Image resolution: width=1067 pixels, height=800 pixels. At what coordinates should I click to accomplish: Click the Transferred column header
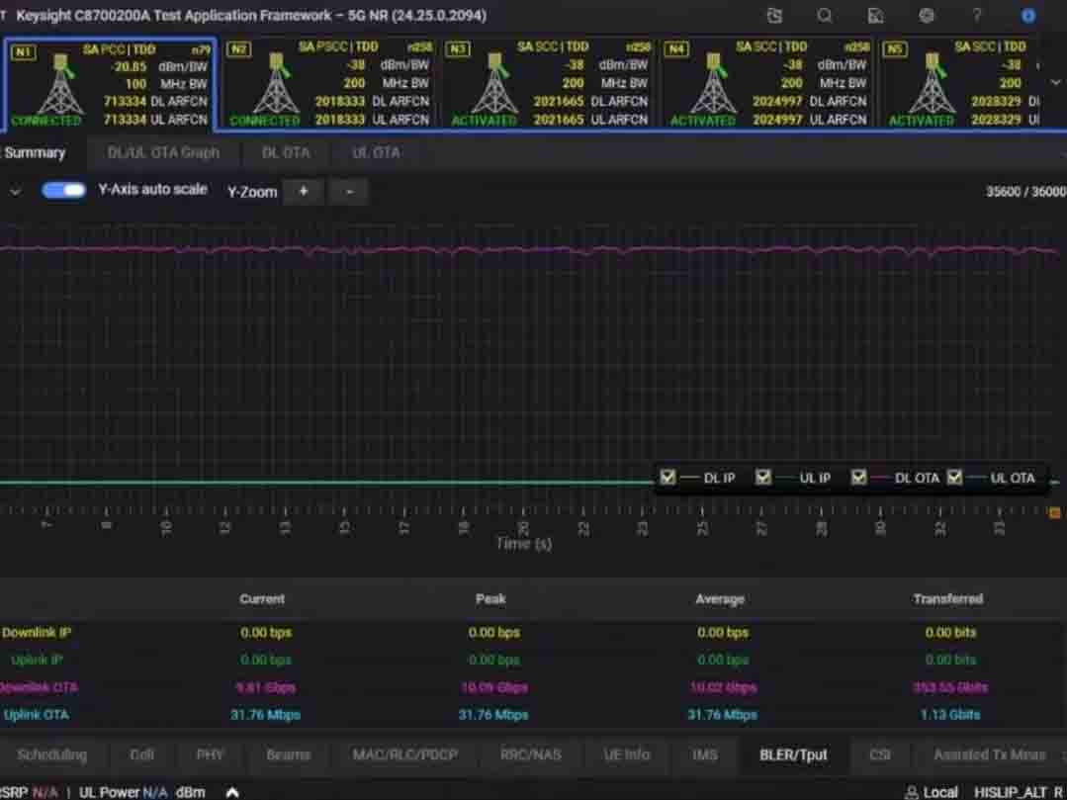[948, 599]
